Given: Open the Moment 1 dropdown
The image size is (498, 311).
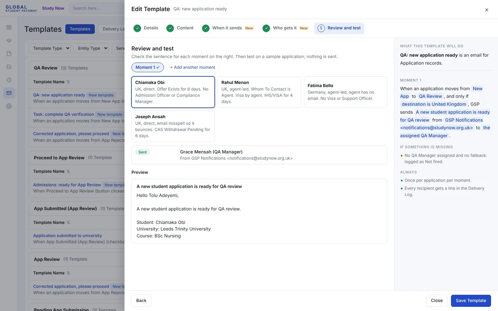Looking at the screenshot, I should [147, 67].
